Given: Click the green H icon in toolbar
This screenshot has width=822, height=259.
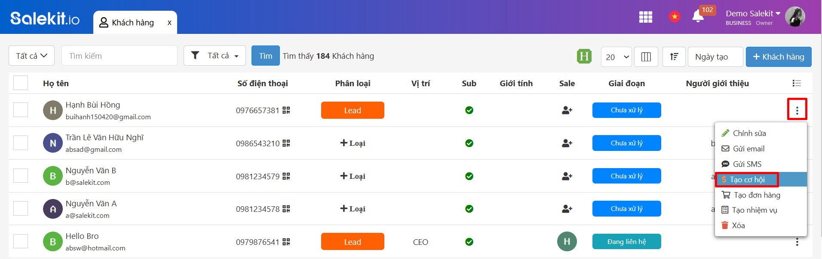Looking at the screenshot, I should pyautogui.click(x=584, y=57).
